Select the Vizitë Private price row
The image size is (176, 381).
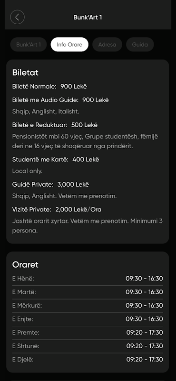click(x=57, y=210)
